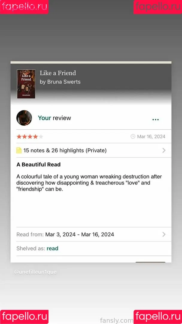Open the three-dot review options menu
The height and width of the screenshot is (324, 182).
(x=155, y=119)
